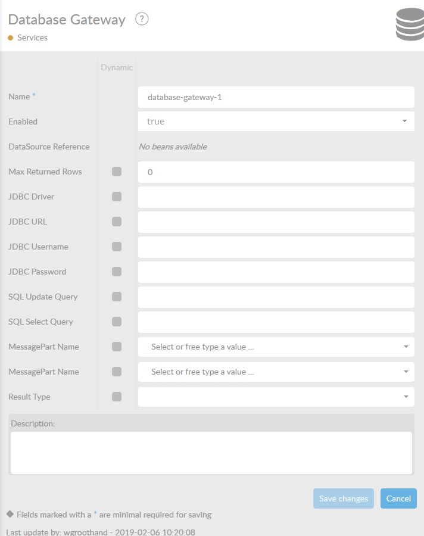Expand the first MessagePart Name dropdown
The image size is (424, 536).
click(276, 347)
